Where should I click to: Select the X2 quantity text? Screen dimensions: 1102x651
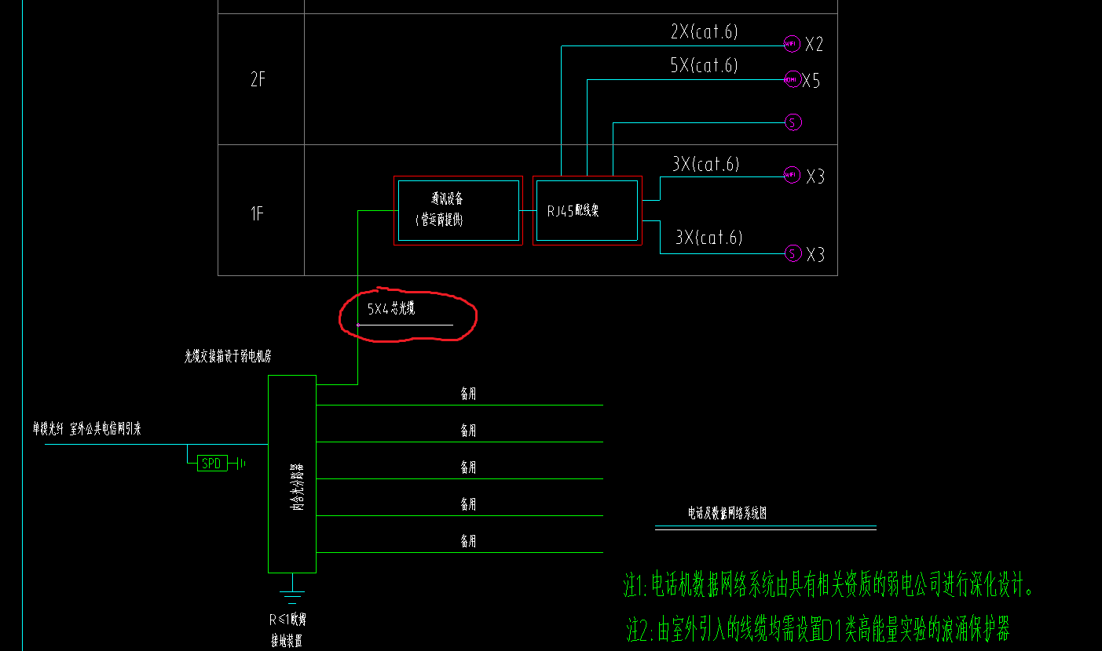point(814,45)
